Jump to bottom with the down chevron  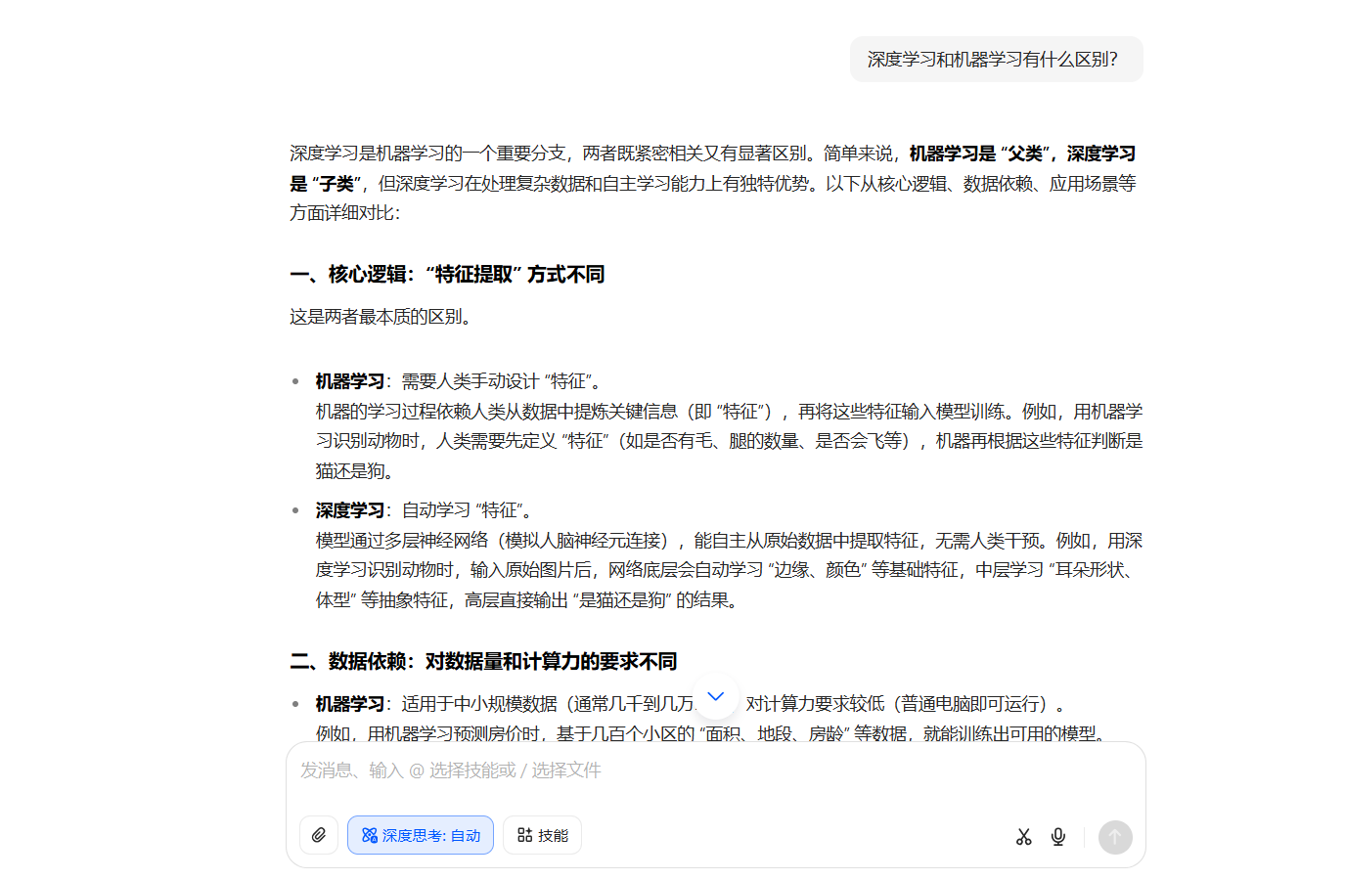click(x=715, y=697)
